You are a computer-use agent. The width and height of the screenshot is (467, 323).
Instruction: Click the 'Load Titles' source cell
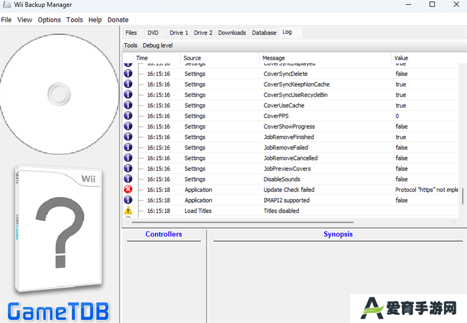click(x=198, y=211)
